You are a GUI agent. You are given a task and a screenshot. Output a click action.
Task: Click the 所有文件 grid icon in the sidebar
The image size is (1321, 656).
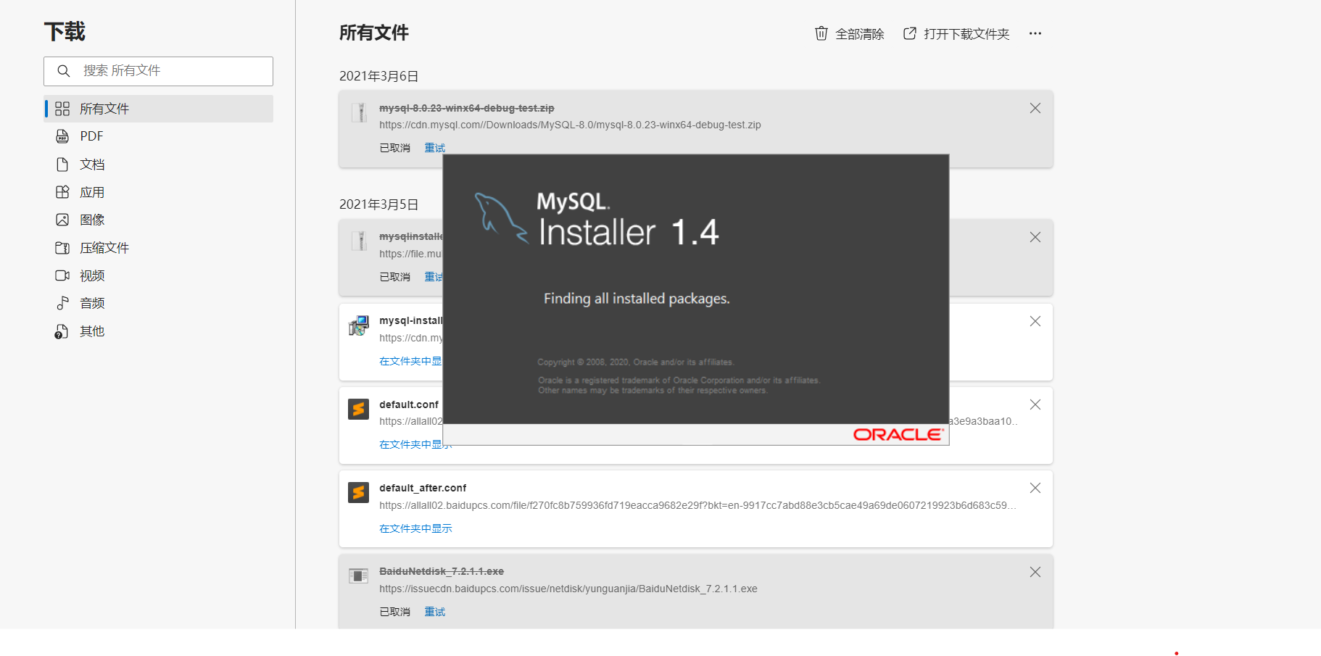coord(62,109)
